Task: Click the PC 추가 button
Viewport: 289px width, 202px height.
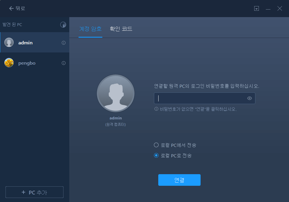Action: pos(34,192)
